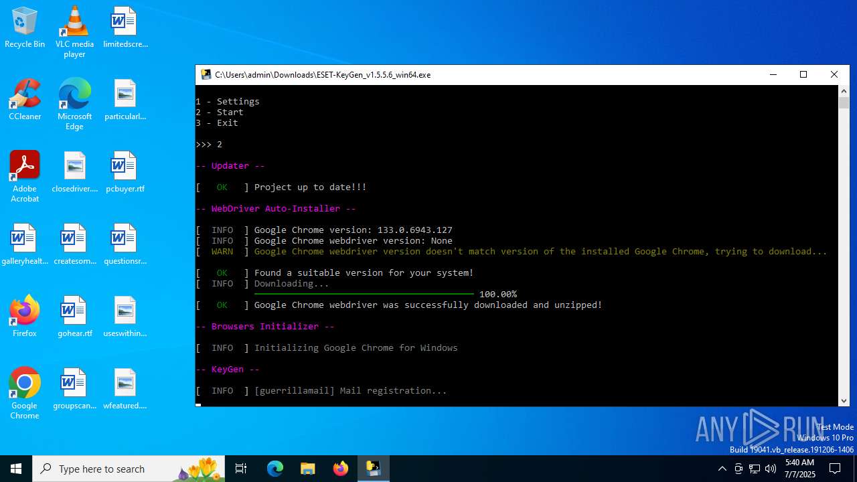
Task: Switch to ESET-KeyGen console taskbar button
Action: tap(374, 469)
